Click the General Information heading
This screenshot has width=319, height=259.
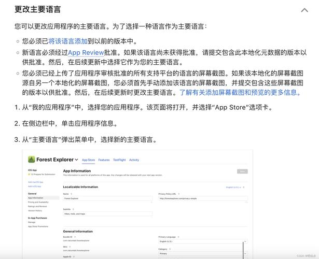pyautogui.click(x=78, y=232)
